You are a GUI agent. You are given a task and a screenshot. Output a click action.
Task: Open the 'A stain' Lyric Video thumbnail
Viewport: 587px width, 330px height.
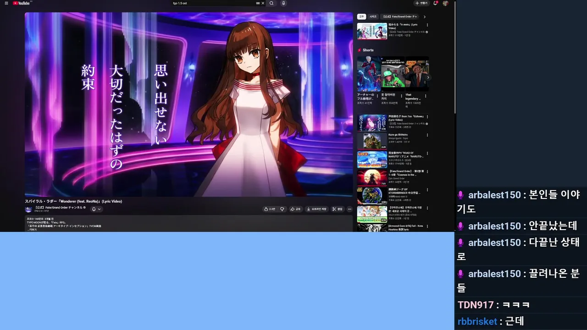click(372, 31)
